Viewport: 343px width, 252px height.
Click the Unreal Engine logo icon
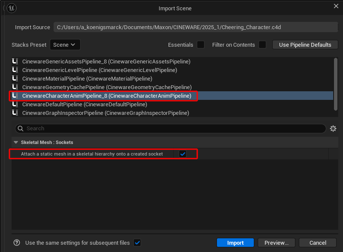(x=12, y=8)
